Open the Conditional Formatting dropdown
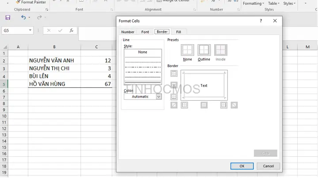 tap(254, 4)
